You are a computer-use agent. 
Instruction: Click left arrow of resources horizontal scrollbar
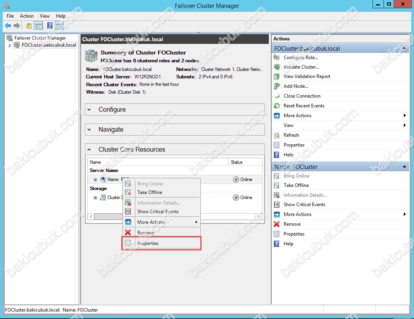(x=91, y=217)
